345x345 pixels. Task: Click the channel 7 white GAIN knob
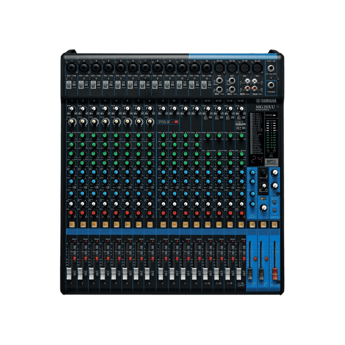click(139, 109)
